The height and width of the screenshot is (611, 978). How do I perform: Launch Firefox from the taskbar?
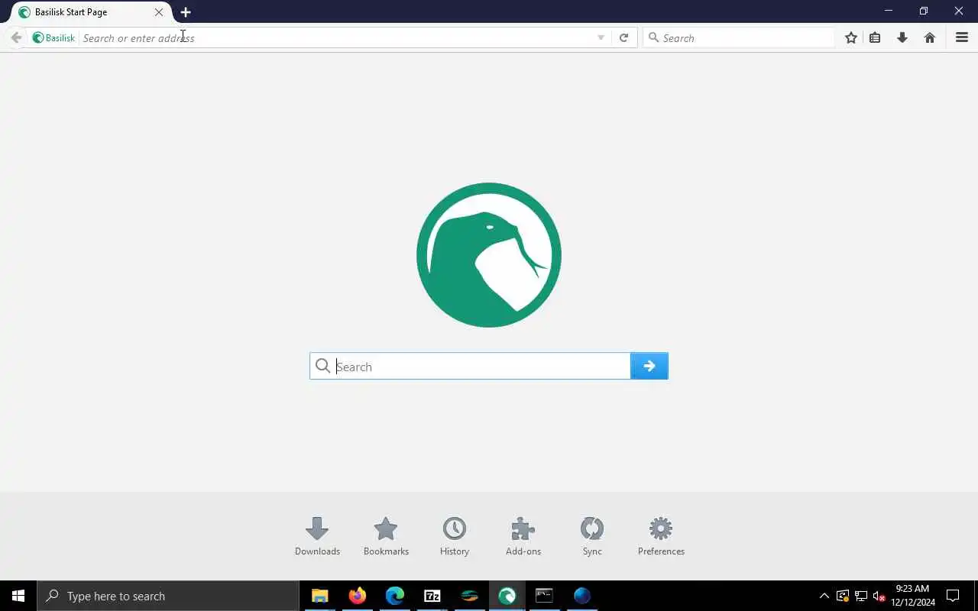(x=357, y=596)
